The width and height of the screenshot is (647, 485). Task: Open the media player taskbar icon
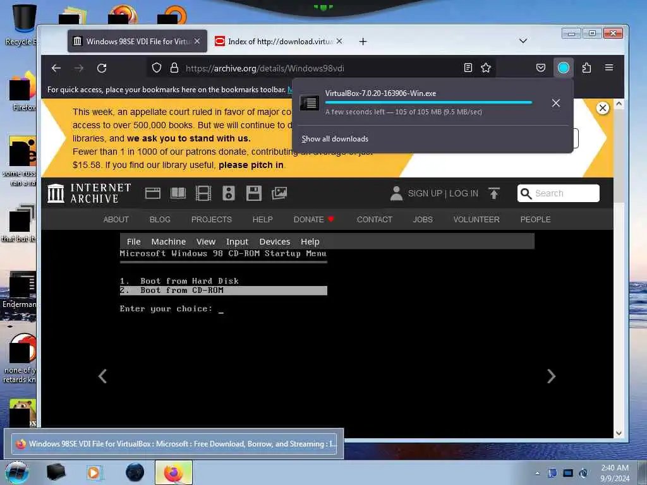point(95,472)
